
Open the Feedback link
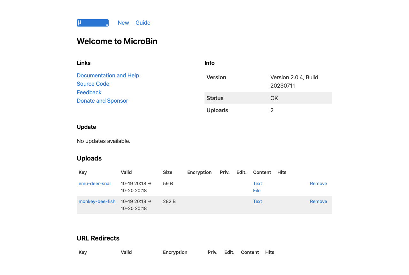coord(89,92)
